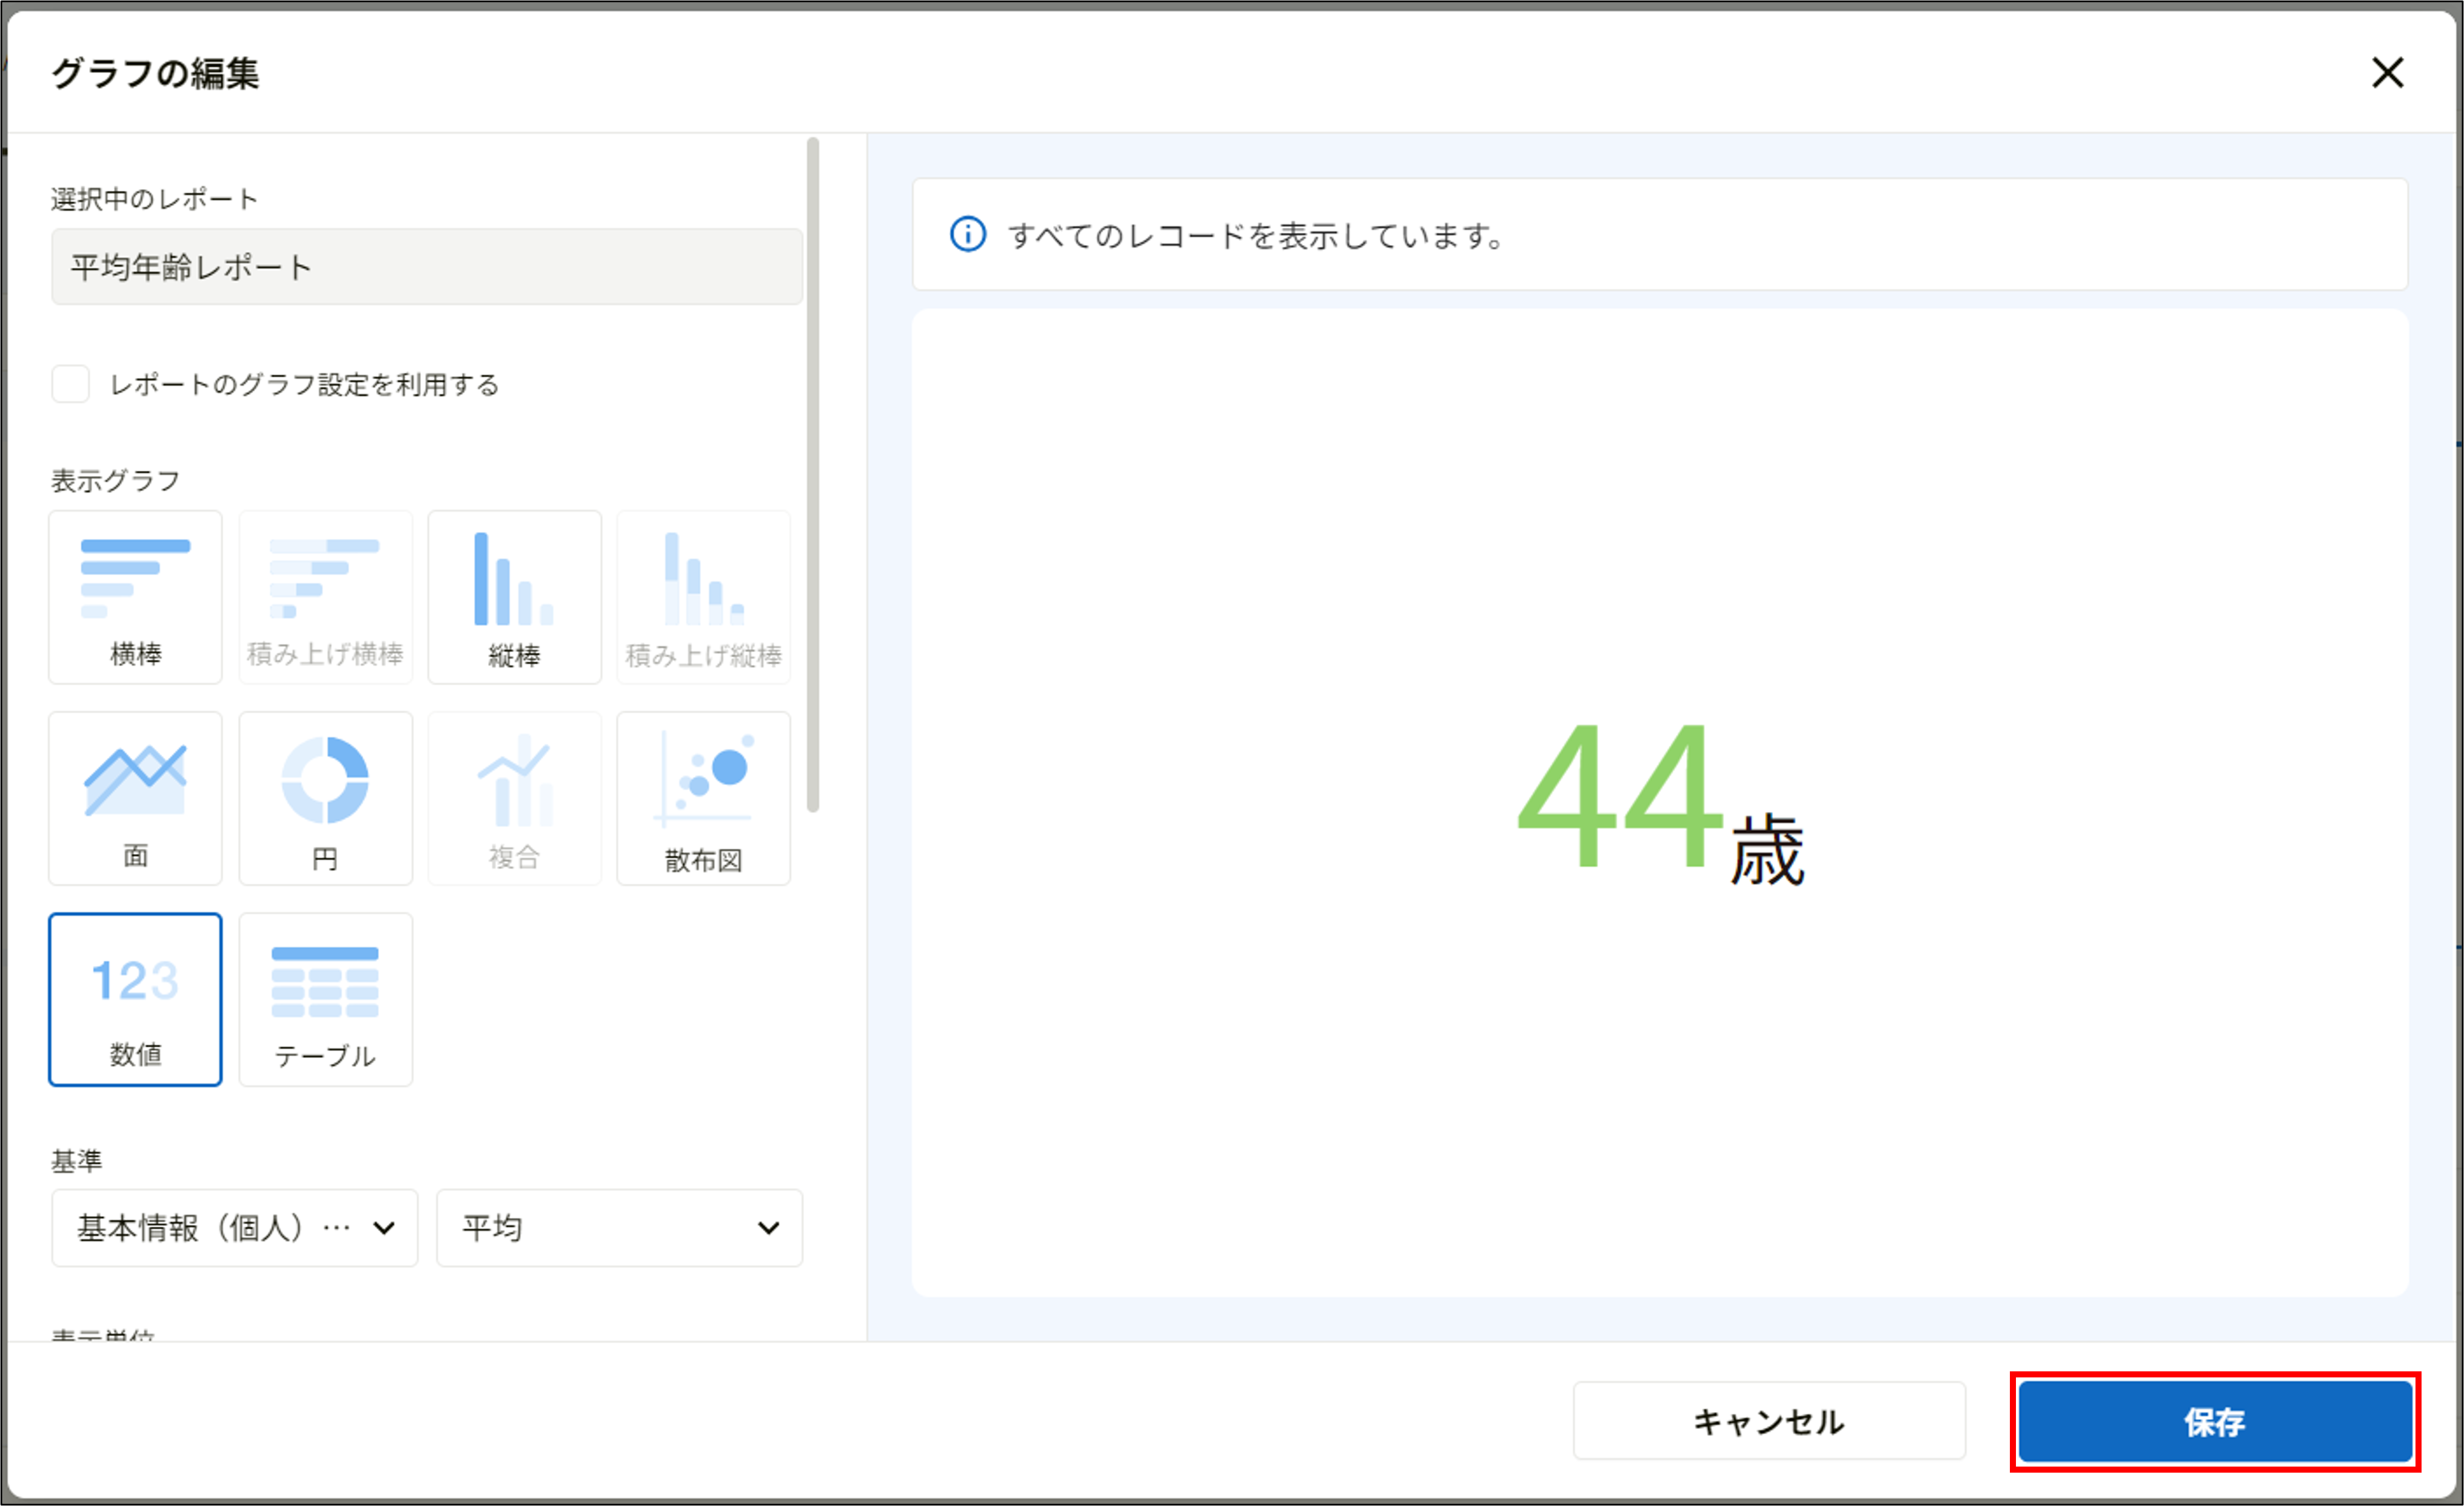Select the 複合 combined chart type
This screenshot has height=1506, width=2464.
point(513,798)
